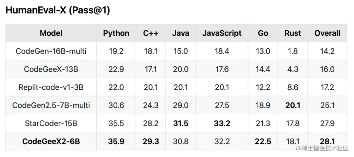Click the CodeGen2.5-7B-multi model name
354x157 pixels.
click(x=51, y=105)
